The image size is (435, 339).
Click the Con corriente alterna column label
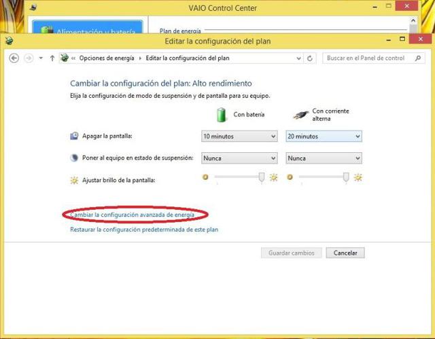[331, 115]
